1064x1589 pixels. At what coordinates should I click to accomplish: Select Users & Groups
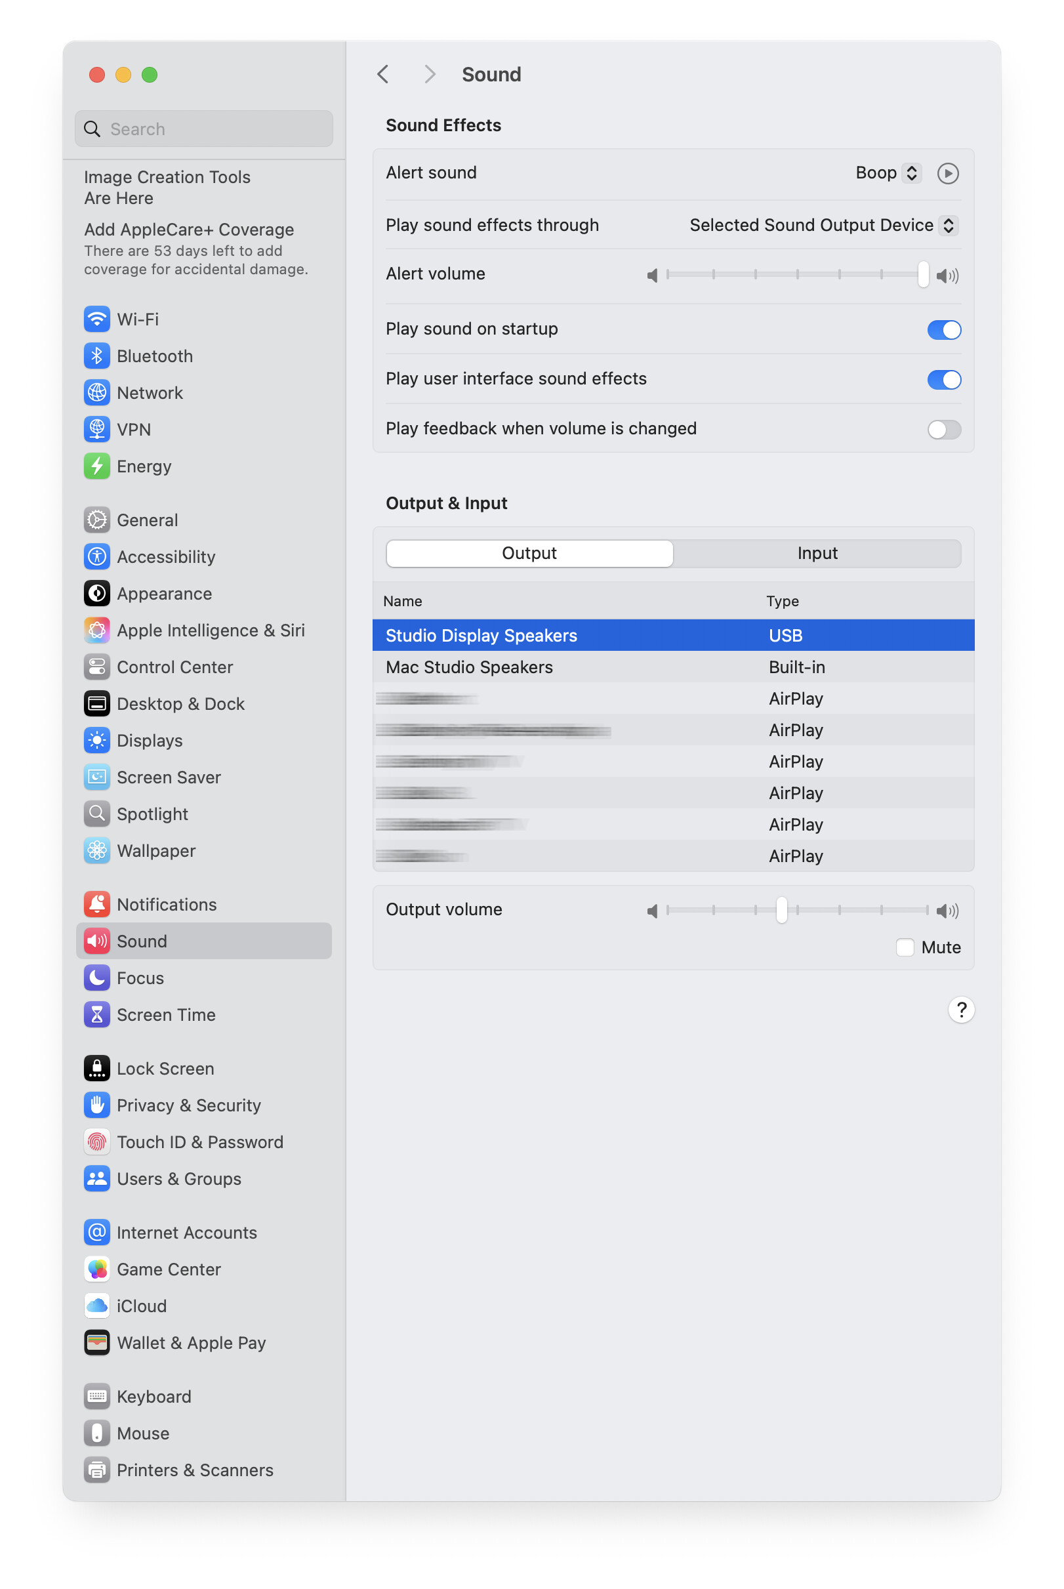203,1178
